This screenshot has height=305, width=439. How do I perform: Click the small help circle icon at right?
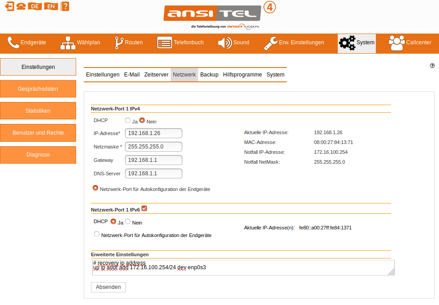pos(432,65)
